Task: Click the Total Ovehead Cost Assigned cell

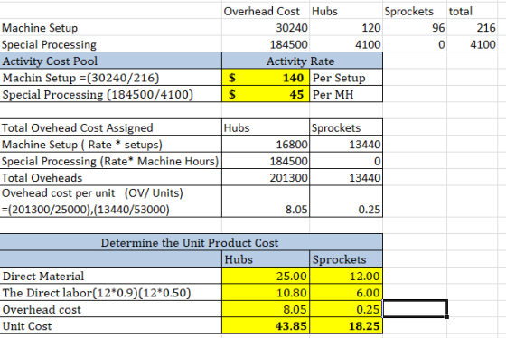Action: pyautogui.click(x=110, y=127)
